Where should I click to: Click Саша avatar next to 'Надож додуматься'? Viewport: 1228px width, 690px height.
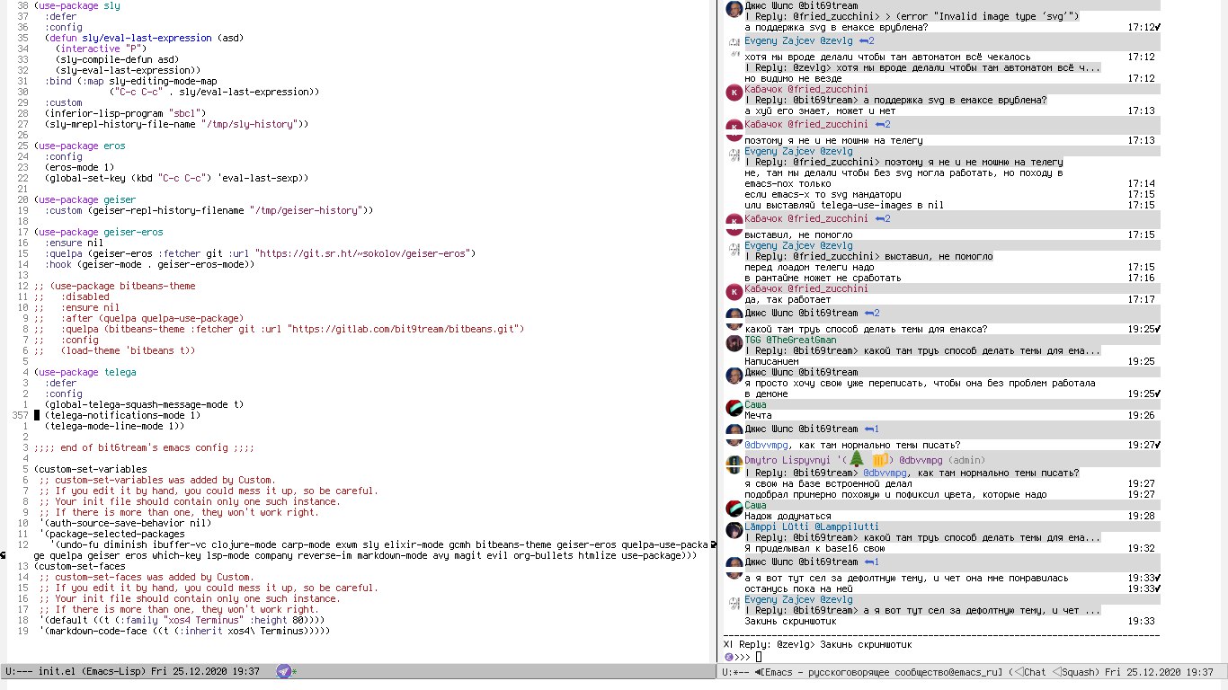click(734, 509)
